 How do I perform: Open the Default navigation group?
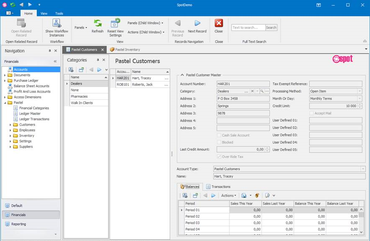click(31, 205)
